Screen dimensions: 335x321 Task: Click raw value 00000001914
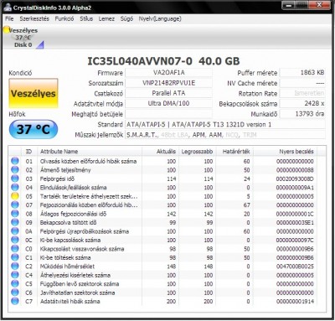tap(295, 301)
